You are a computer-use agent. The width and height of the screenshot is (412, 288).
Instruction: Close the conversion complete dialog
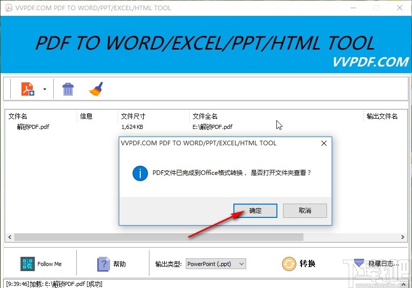324,143
